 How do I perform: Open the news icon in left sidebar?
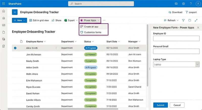tap(4, 25)
